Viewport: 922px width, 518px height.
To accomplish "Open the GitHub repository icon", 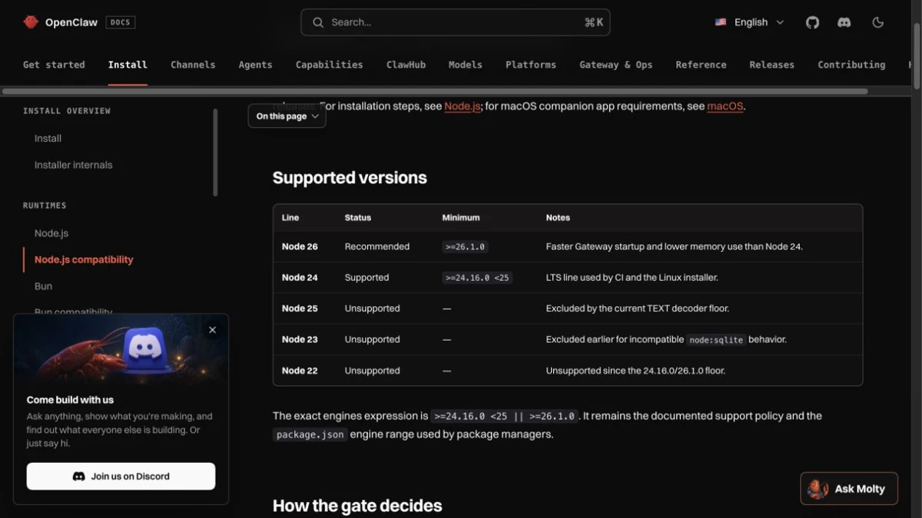I will (x=812, y=22).
